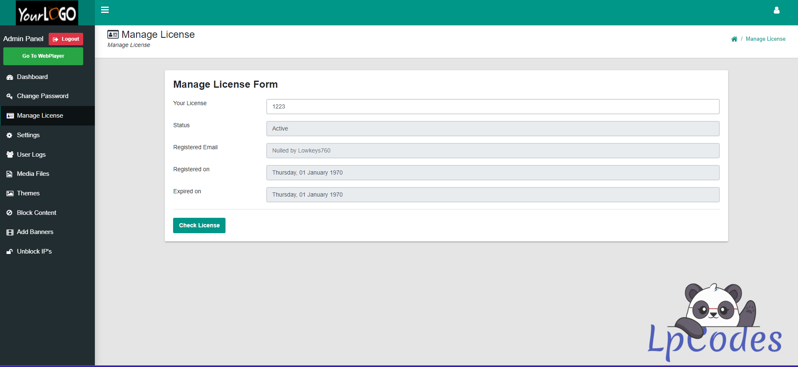The image size is (798, 367).
Task: Click the hamburger menu toggle icon
Action: (x=105, y=10)
